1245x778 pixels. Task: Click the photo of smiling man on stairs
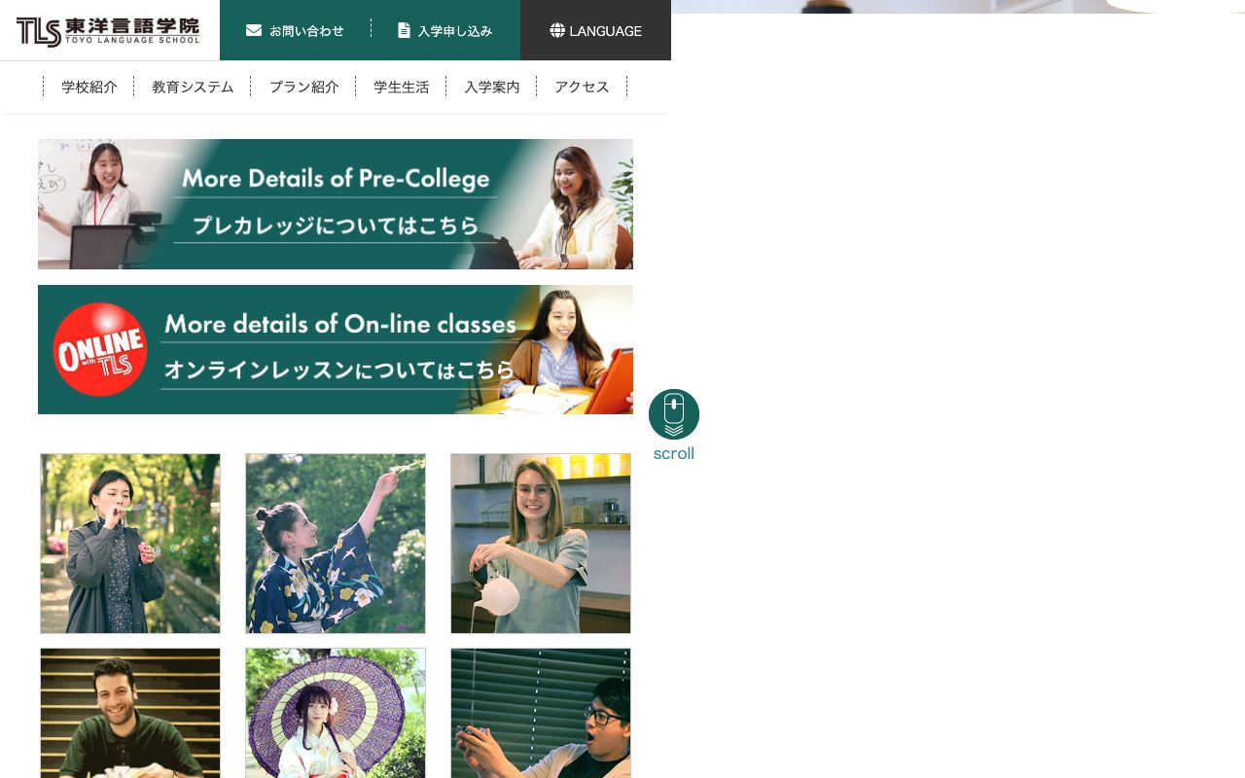tap(129, 713)
